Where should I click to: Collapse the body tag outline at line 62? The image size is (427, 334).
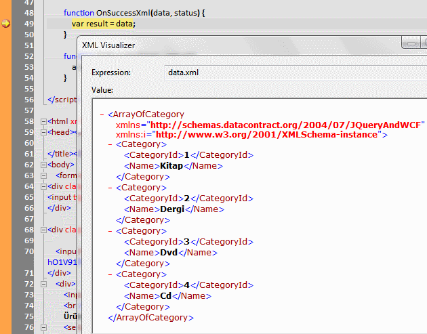tap(43, 165)
